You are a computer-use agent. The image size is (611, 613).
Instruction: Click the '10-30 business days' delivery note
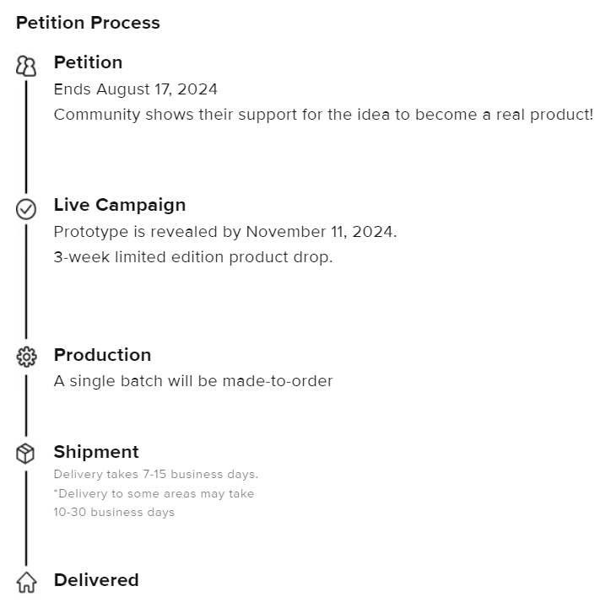(114, 513)
